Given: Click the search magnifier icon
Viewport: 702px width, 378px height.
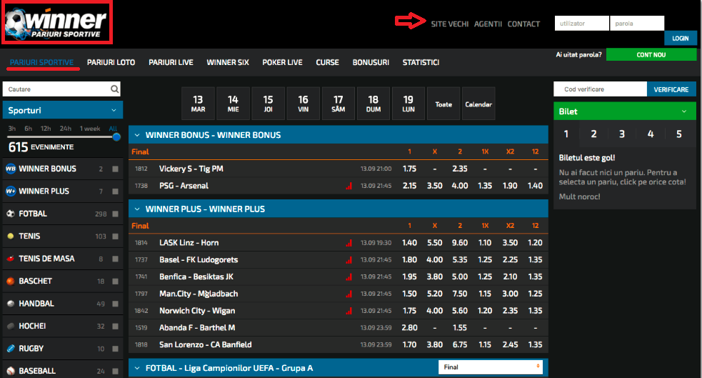Looking at the screenshot, I should [114, 89].
